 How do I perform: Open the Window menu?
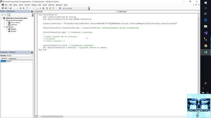point(59,5)
